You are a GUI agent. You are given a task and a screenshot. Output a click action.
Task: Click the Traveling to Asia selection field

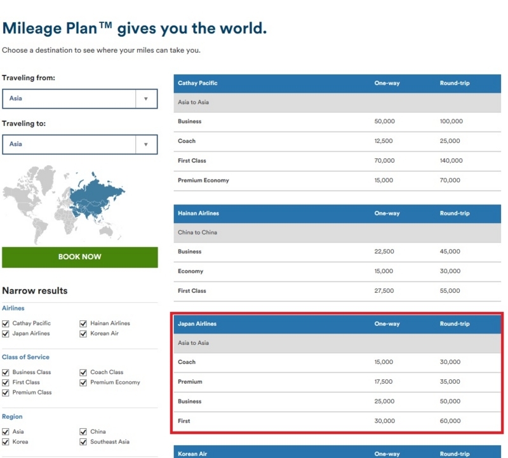pyautogui.click(x=80, y=144)
